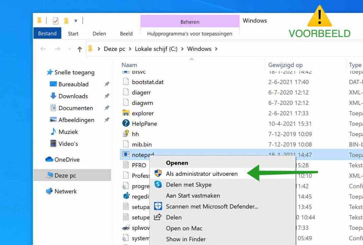The image size is (363, 245).
Task: Open the recent locations dropdown arrow
Action: click(69, 49)
